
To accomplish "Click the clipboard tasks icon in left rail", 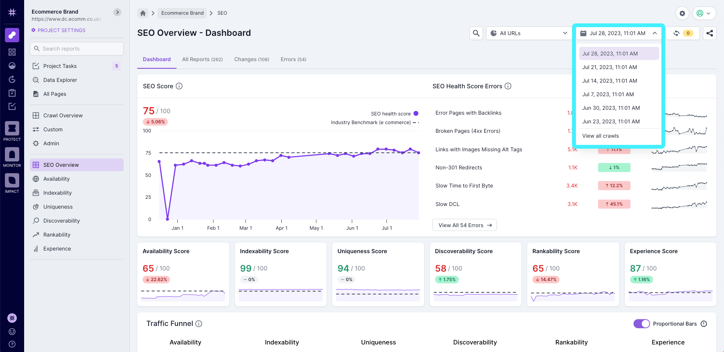I will coord(12,93).
